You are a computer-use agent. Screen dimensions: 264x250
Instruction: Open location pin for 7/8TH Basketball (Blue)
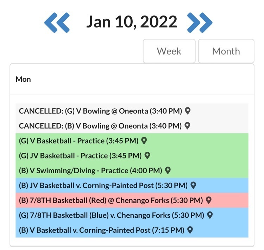tap(210, 215)
